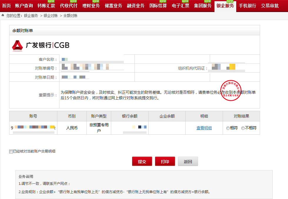Click the red 打印 button
This screenshot has width=288, height=199.
tap(165, 161)
